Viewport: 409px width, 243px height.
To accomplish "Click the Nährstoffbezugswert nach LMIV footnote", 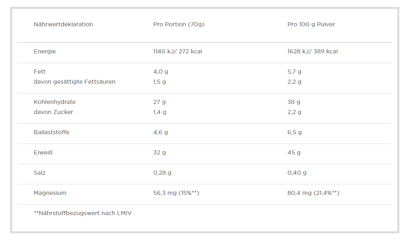I will click(82, 213).
